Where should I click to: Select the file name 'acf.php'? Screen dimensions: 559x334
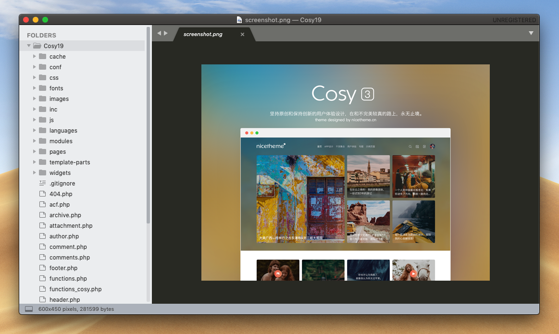tap(60, 204)
